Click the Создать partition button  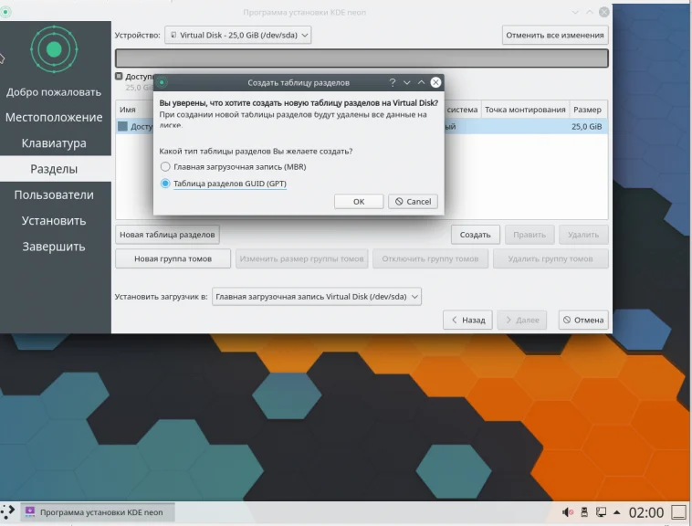[x=476, y=235]
